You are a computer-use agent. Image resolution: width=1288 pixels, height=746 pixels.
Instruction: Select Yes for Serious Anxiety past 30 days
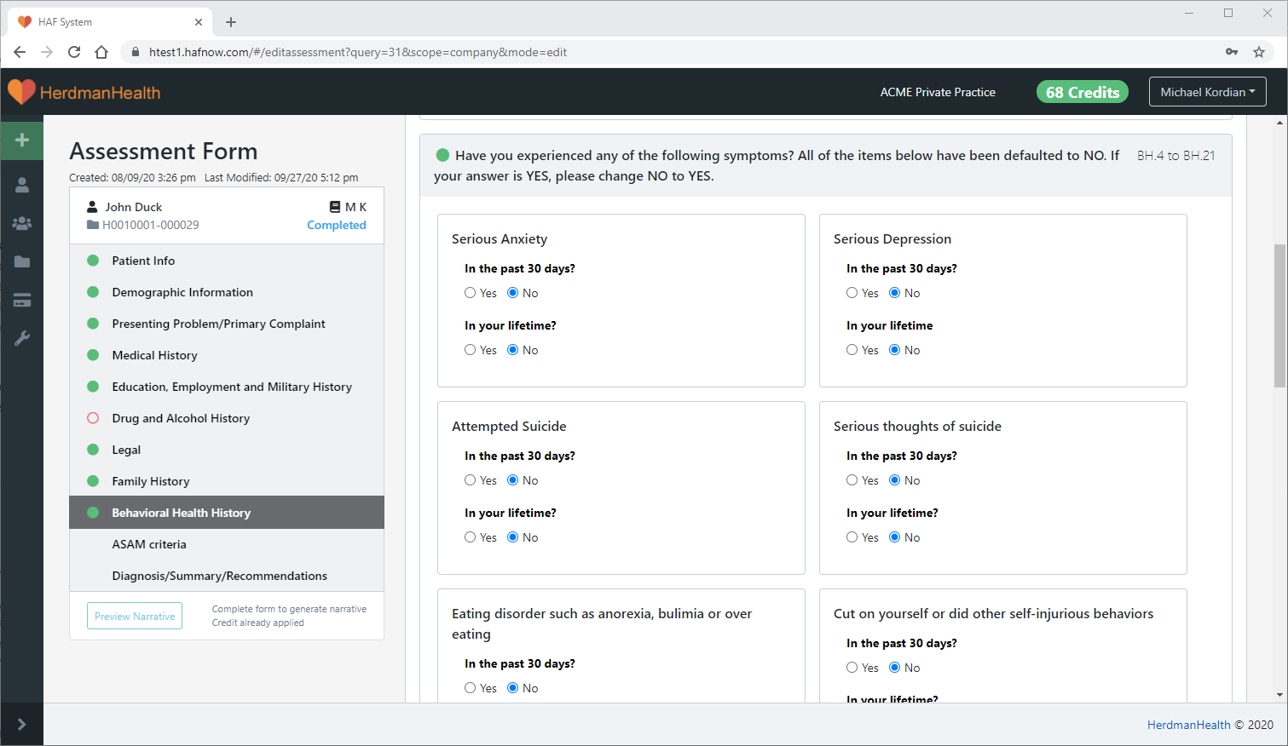pyautogui.click(x=471, y=293)
